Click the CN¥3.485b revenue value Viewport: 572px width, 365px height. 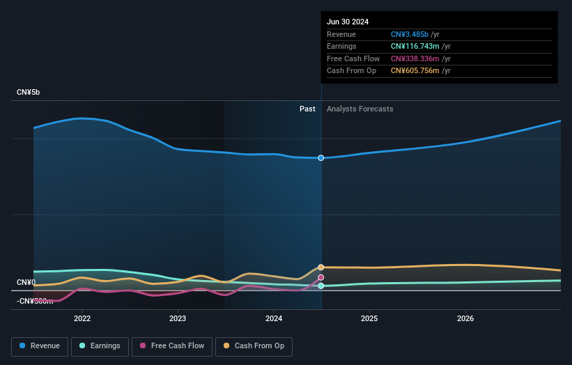(410, 34)
